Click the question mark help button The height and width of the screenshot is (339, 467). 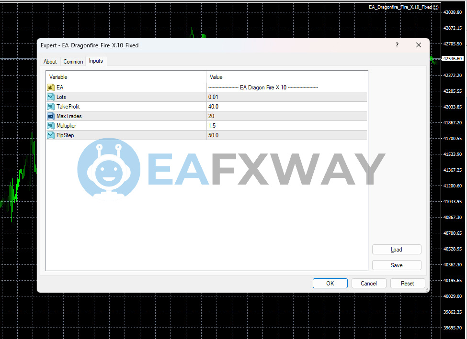(x=397, y=45)
